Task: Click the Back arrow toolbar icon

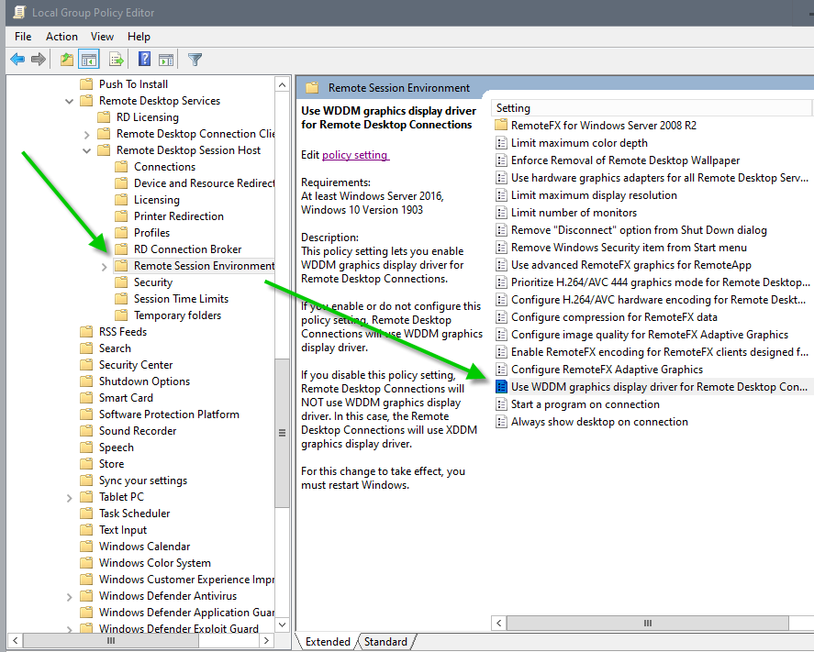Action: point(17,59)
